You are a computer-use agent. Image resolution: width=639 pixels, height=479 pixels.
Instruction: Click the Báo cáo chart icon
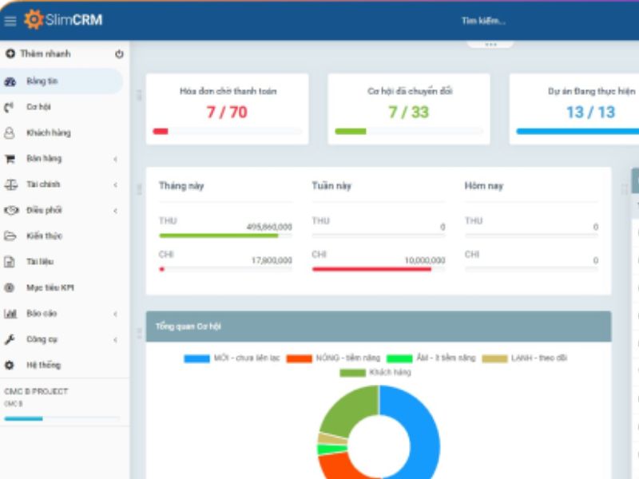[9, 314]
